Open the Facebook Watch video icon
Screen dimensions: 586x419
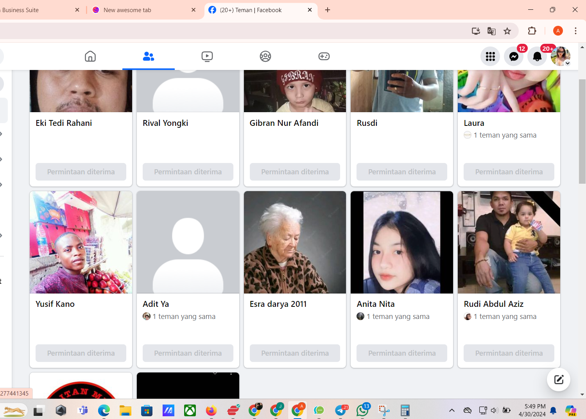coord(207,56)
